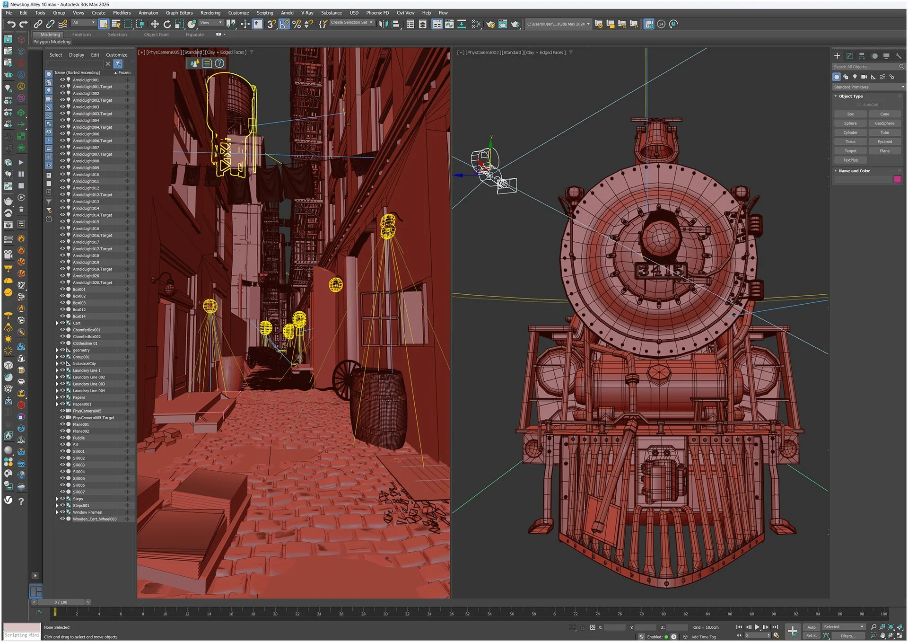Expand the Cart group in explorer
Image resolution: width=908 pixels, height=642 pixels.
click(57, 323)
